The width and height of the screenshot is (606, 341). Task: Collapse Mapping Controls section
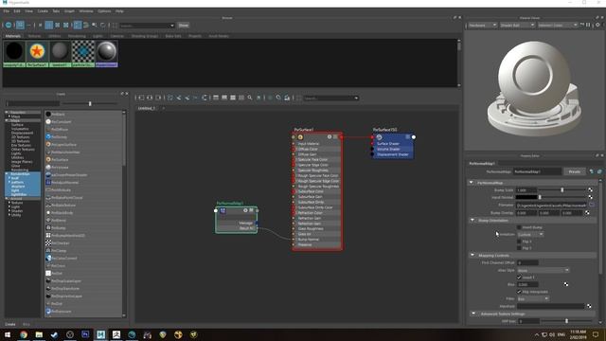pos(472,255)
